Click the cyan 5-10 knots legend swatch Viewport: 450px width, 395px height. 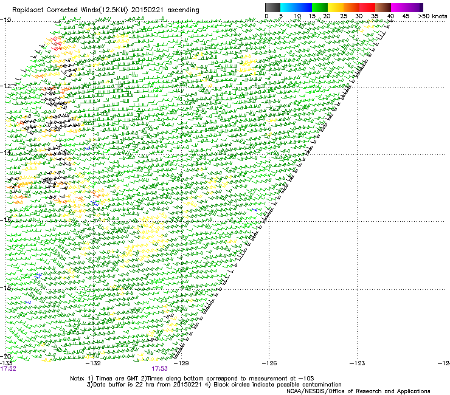click(x=288, y=7)
